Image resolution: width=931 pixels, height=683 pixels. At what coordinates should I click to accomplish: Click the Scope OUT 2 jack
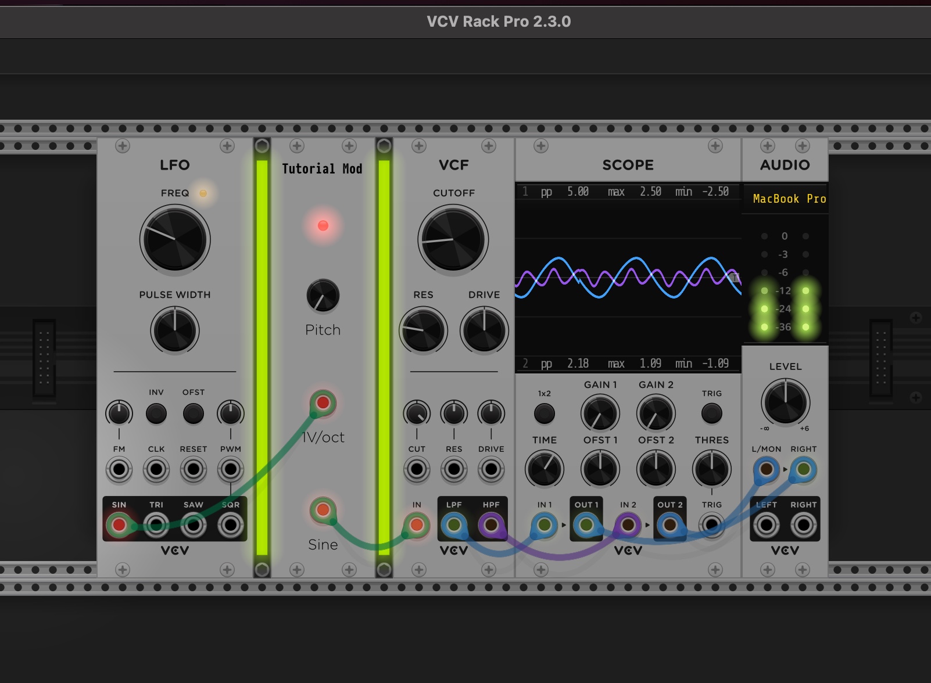[670, 525]
